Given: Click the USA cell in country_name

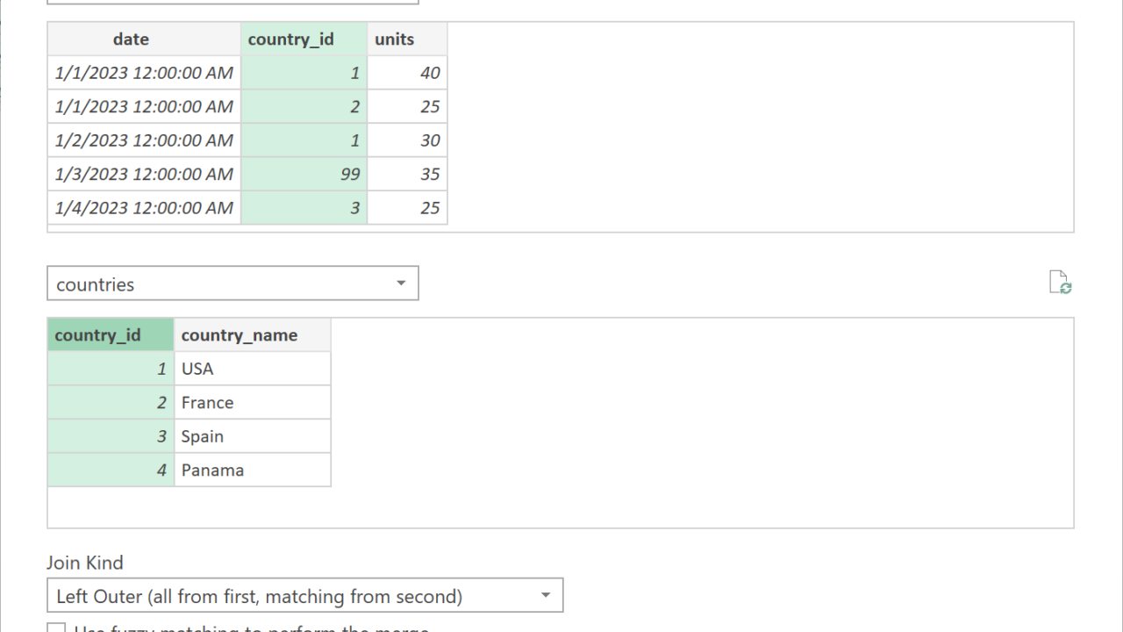Looking at the screenshot, I should (252, 369).
